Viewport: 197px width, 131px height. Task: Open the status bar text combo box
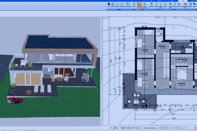pyautogui.click(x=149, y=128)
